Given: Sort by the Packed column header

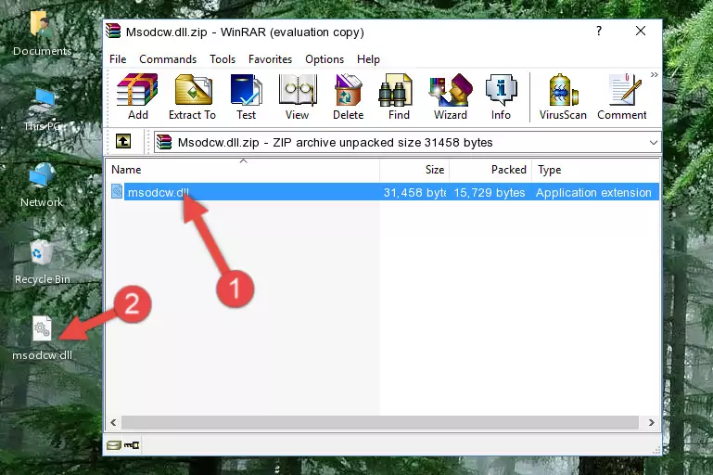Looking at the screenshot, I should pos(490,170).
